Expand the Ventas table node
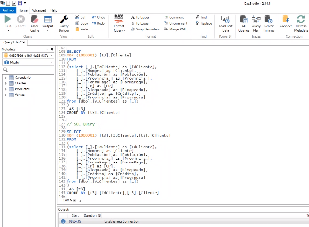Screen dimensions: 309x227 pos(6,95)
